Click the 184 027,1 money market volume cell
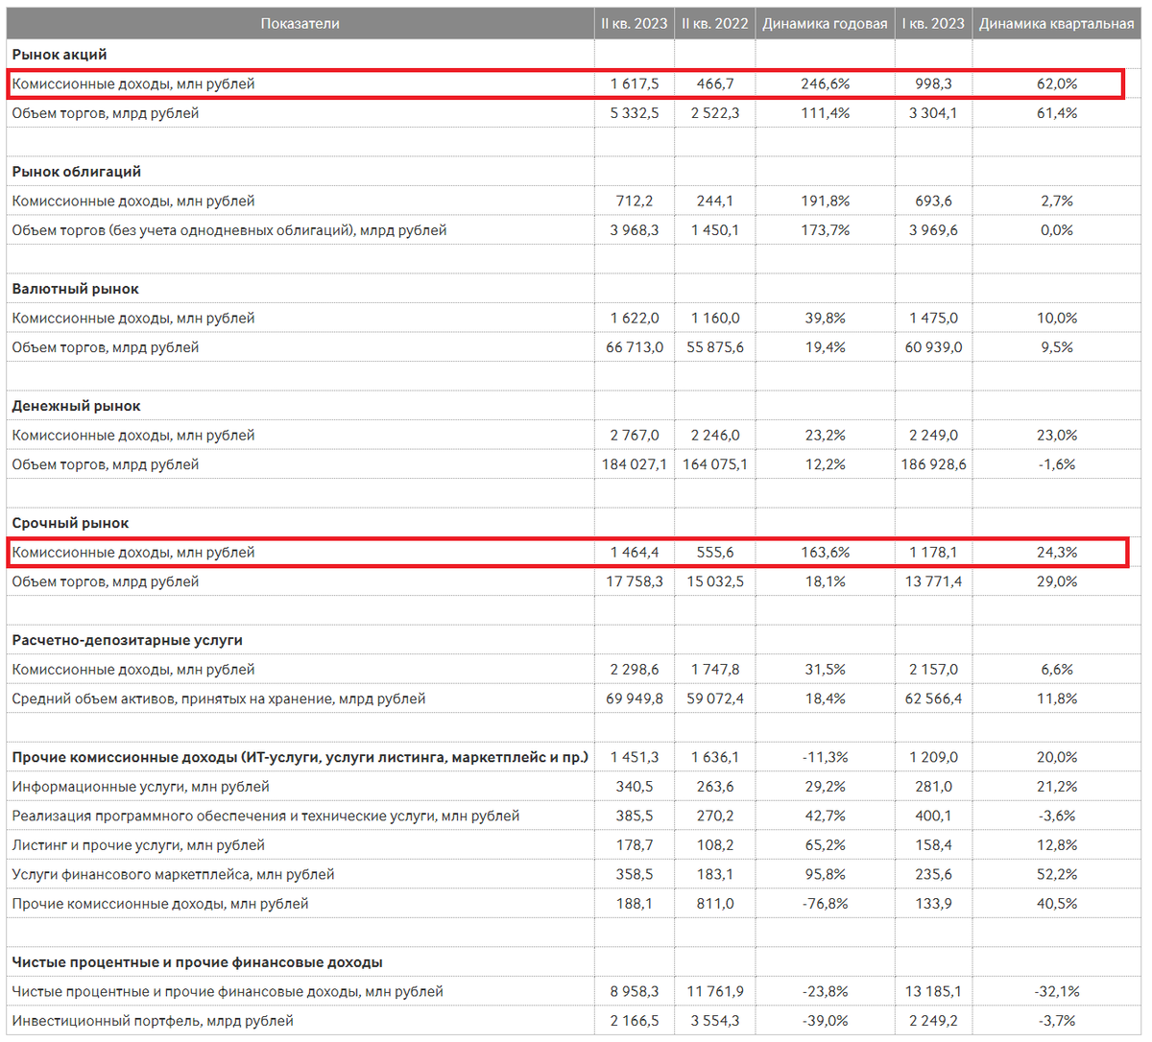Screen dimensions: 1152x1042 point(635,464)
